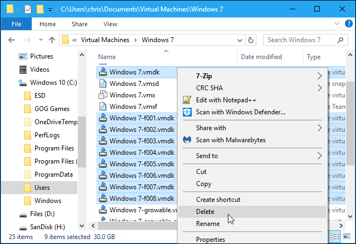The height and width of the screenshot is (244, 356).
Task: Click the Windows 7-f008.vmdk disk icon
Action: [103, 199]
